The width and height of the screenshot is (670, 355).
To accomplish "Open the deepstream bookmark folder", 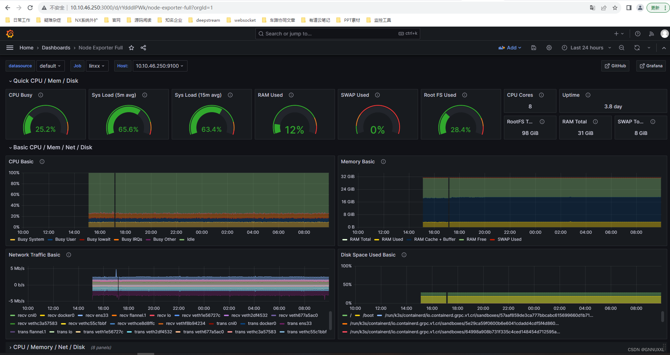I will pos(204,20).
